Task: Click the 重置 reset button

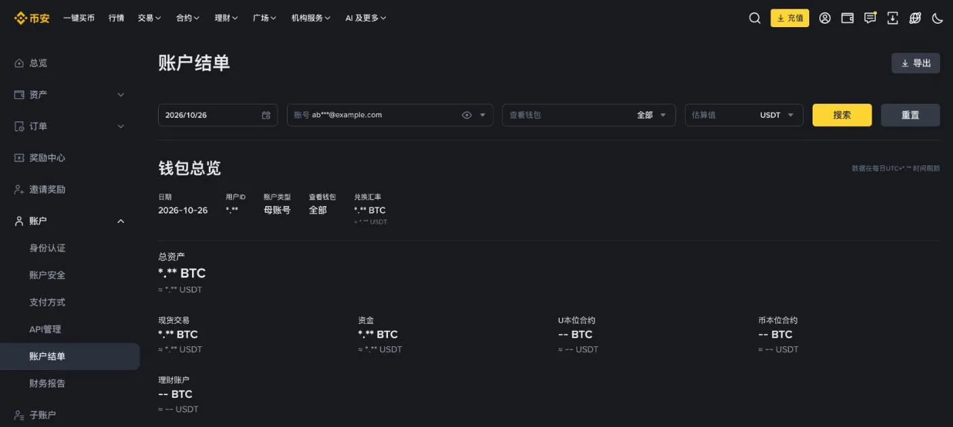Action: coord(910,115)
